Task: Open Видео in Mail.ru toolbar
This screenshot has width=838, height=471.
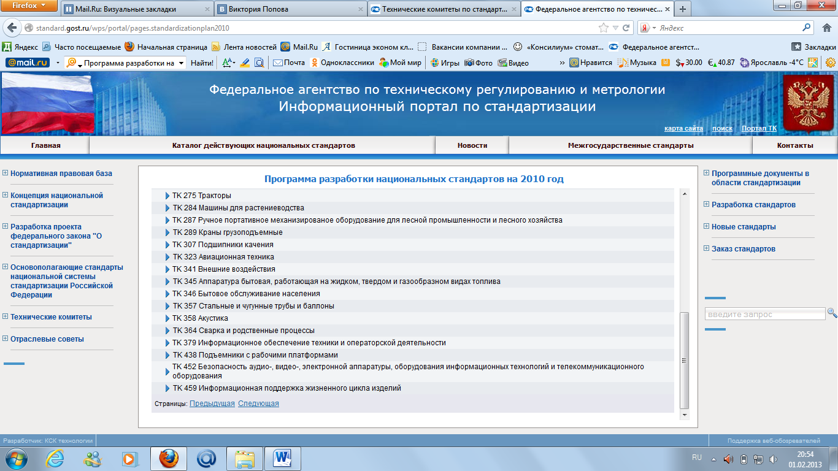Action: pyautogui.click(x=513, y=63)
